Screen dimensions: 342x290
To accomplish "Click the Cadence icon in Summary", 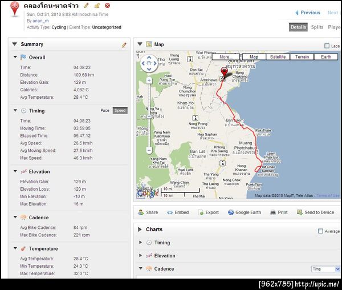I will [x=23, y=217].
